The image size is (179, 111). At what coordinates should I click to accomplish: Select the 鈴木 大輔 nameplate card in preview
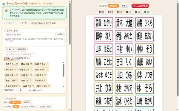point(124,23)
